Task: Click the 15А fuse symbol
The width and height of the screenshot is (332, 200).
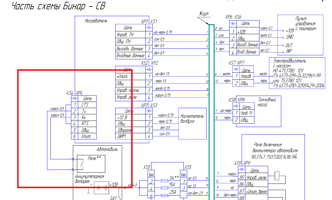Action: (x=164, y=188)
